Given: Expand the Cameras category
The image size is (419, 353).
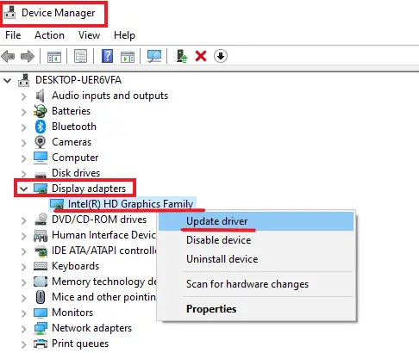Looking at the screenshot, I should [23, 143].
